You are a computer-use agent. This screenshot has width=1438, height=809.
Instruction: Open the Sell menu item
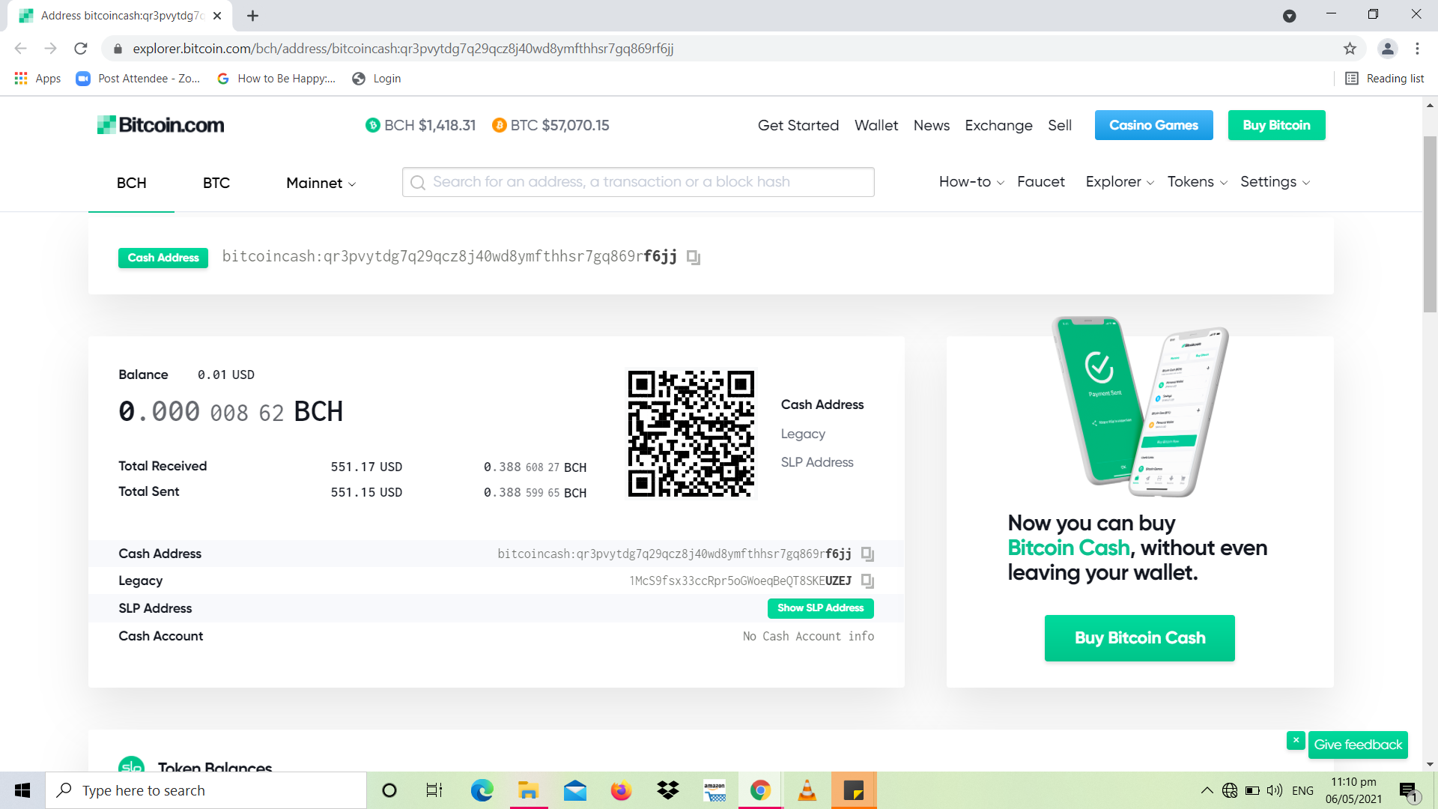(1059, 126)
